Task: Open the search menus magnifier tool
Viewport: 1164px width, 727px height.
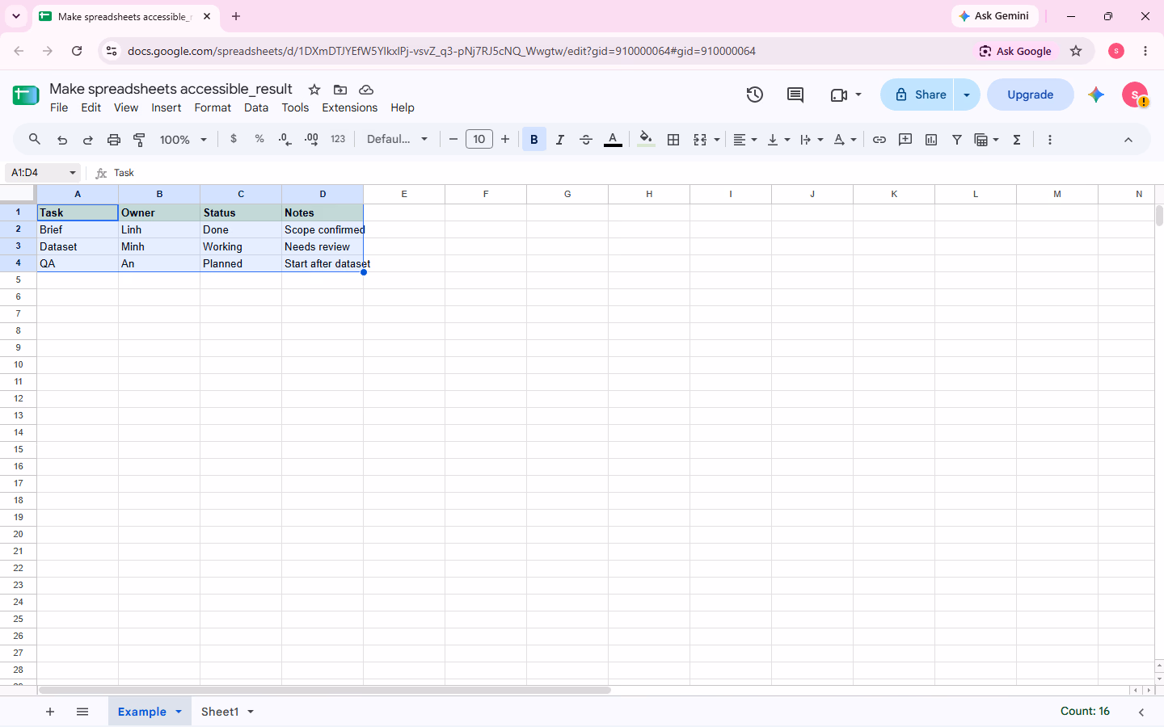Action: [35, 140]
